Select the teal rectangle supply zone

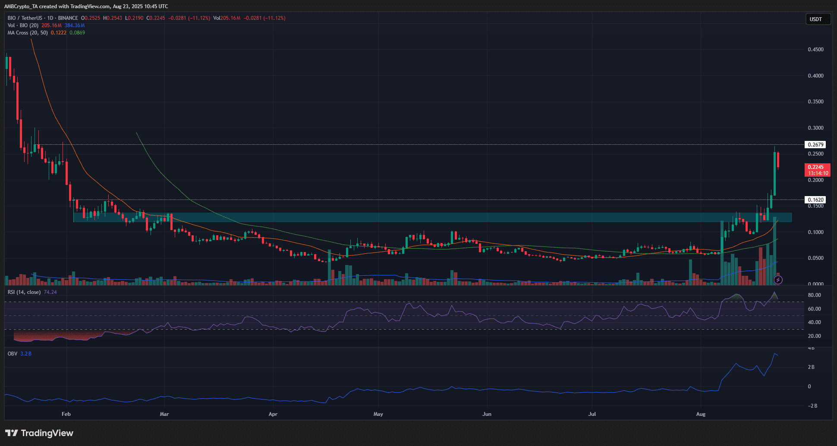(x=433, y=217)
